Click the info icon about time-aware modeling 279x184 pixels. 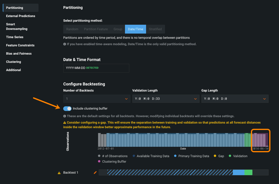[64, 44]
